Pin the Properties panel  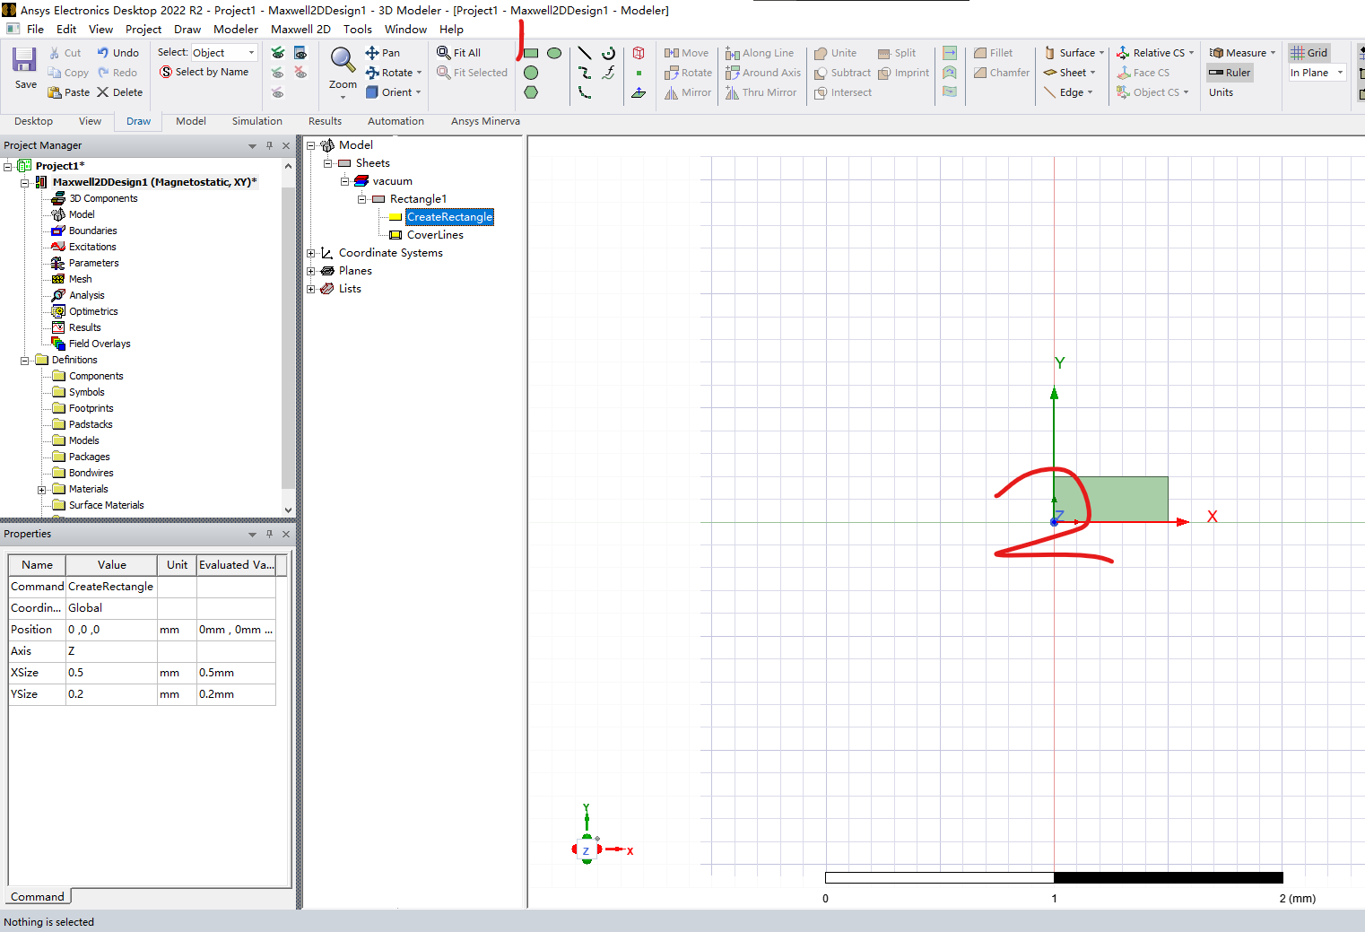click(269, 534)
